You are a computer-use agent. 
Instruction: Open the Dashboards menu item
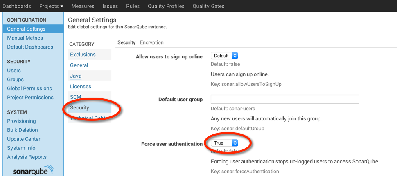[17, 6]
